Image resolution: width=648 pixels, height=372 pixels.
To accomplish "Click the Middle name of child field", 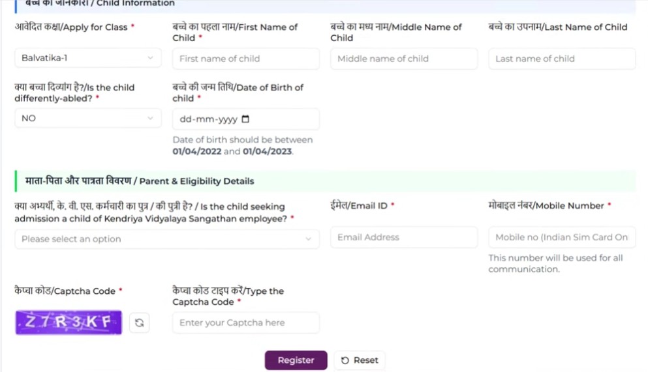I will (x=403, y=59).
